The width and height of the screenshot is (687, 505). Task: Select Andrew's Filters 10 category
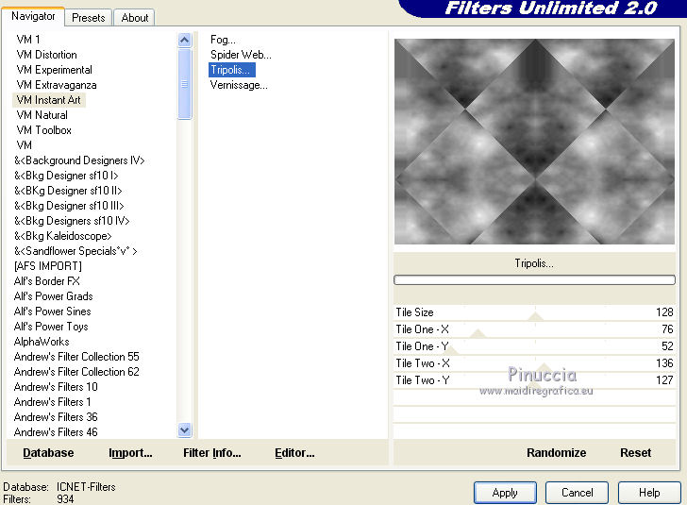tap(56, 387)
